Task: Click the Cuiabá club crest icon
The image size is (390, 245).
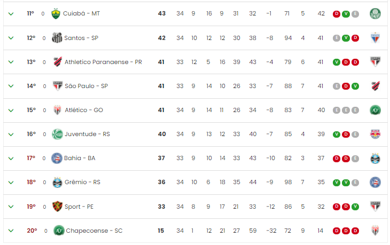Action: click(56, 14)
